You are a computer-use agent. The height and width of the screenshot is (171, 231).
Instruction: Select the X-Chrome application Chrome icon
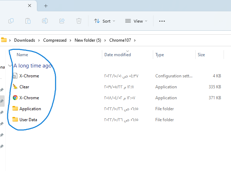15,98
